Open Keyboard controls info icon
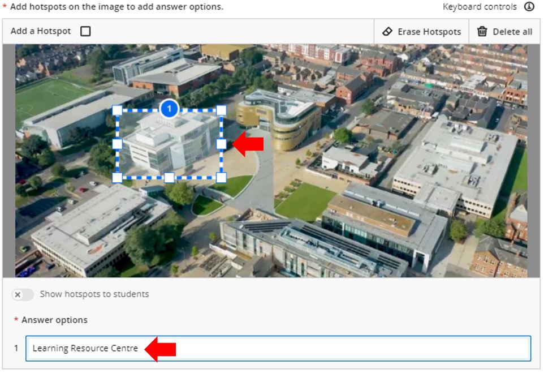Image resolution: width=544 pixels, height=373 pixels. pyautogui.click(x=529, y=7)
